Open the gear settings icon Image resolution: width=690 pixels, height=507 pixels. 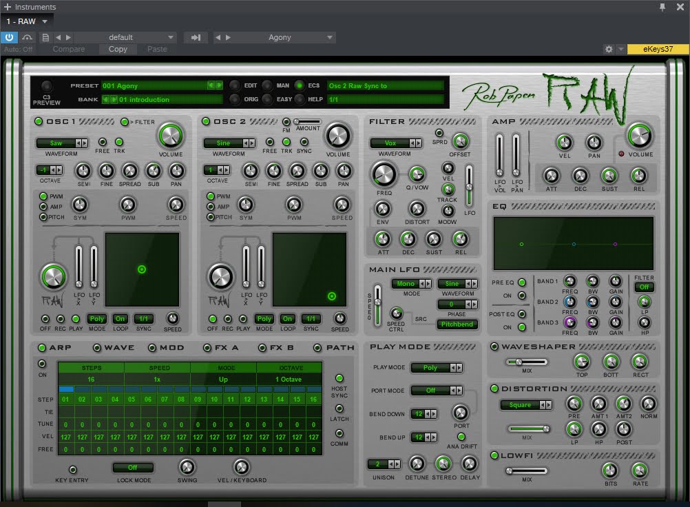coord(609,49)
